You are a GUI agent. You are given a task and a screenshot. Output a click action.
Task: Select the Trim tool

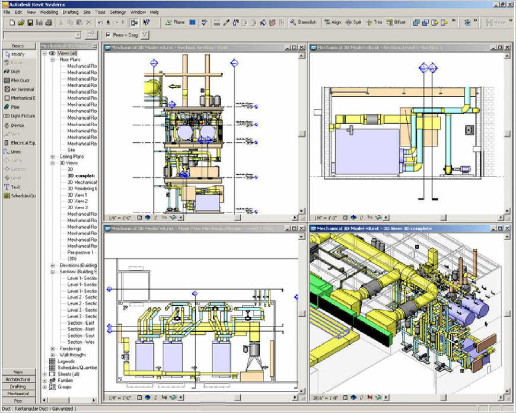tap(374, 23)
